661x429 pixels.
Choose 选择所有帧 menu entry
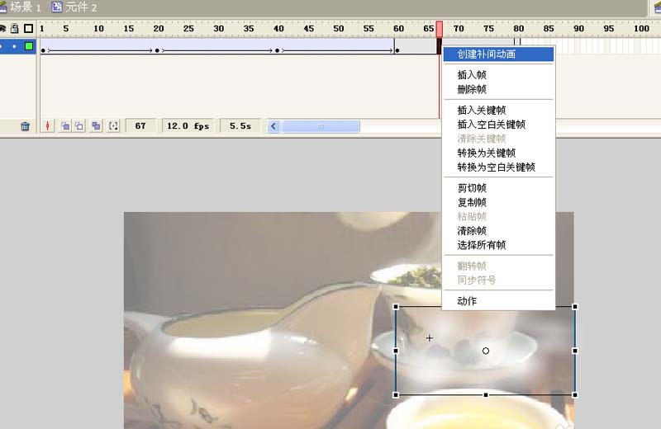(482, 245)
